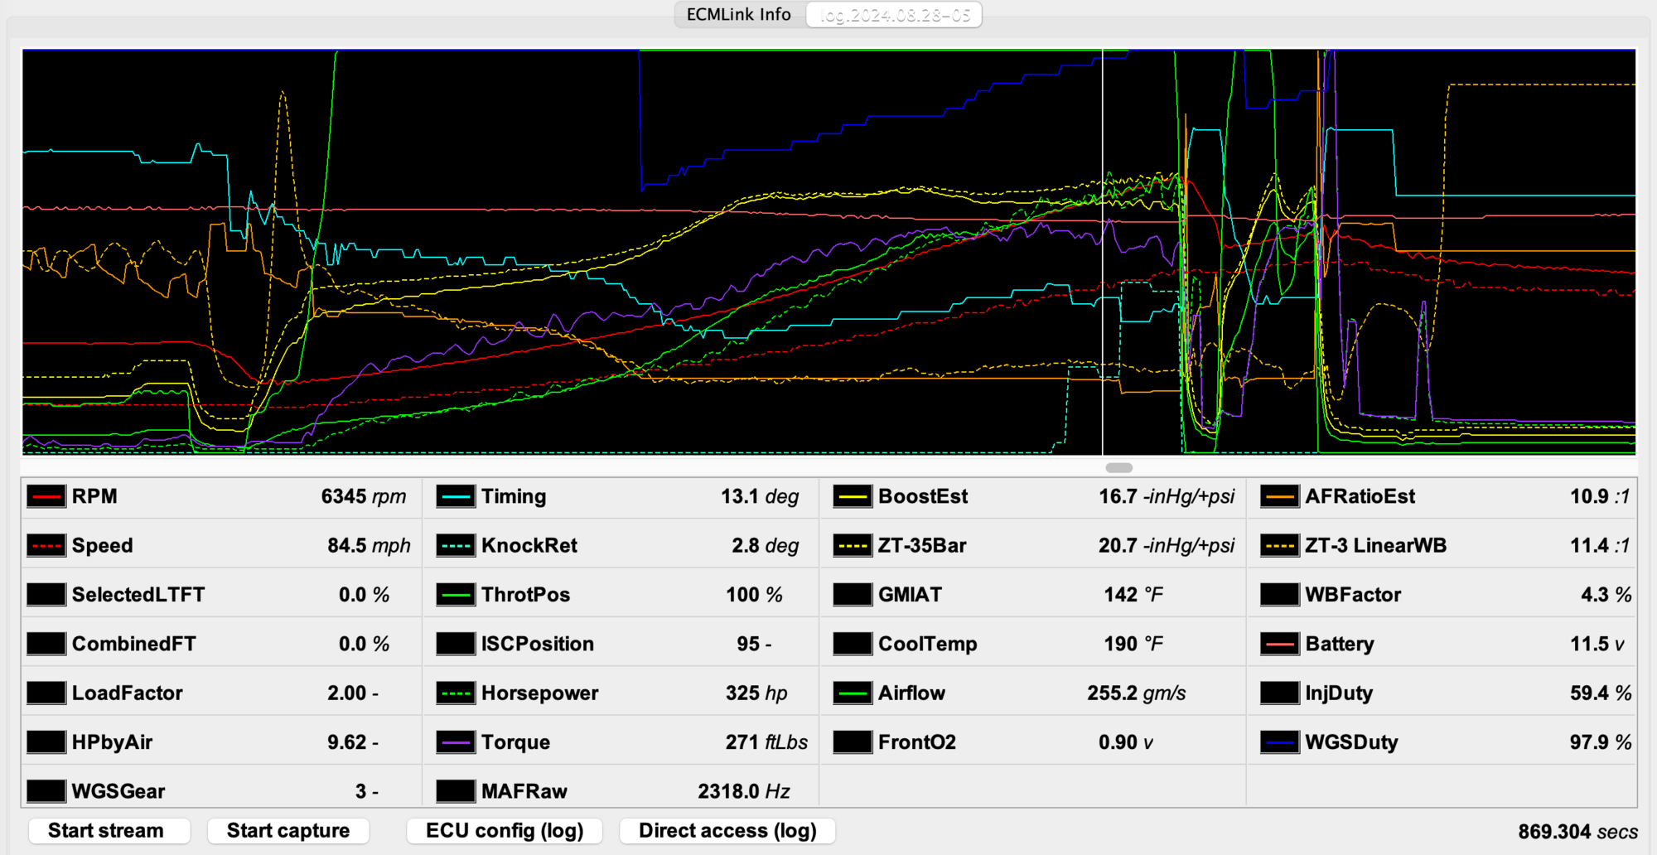Click the Torque purple swatch
Image resolution: width=1657 pixels, height=855 pixels.
[x=456, y=741]
